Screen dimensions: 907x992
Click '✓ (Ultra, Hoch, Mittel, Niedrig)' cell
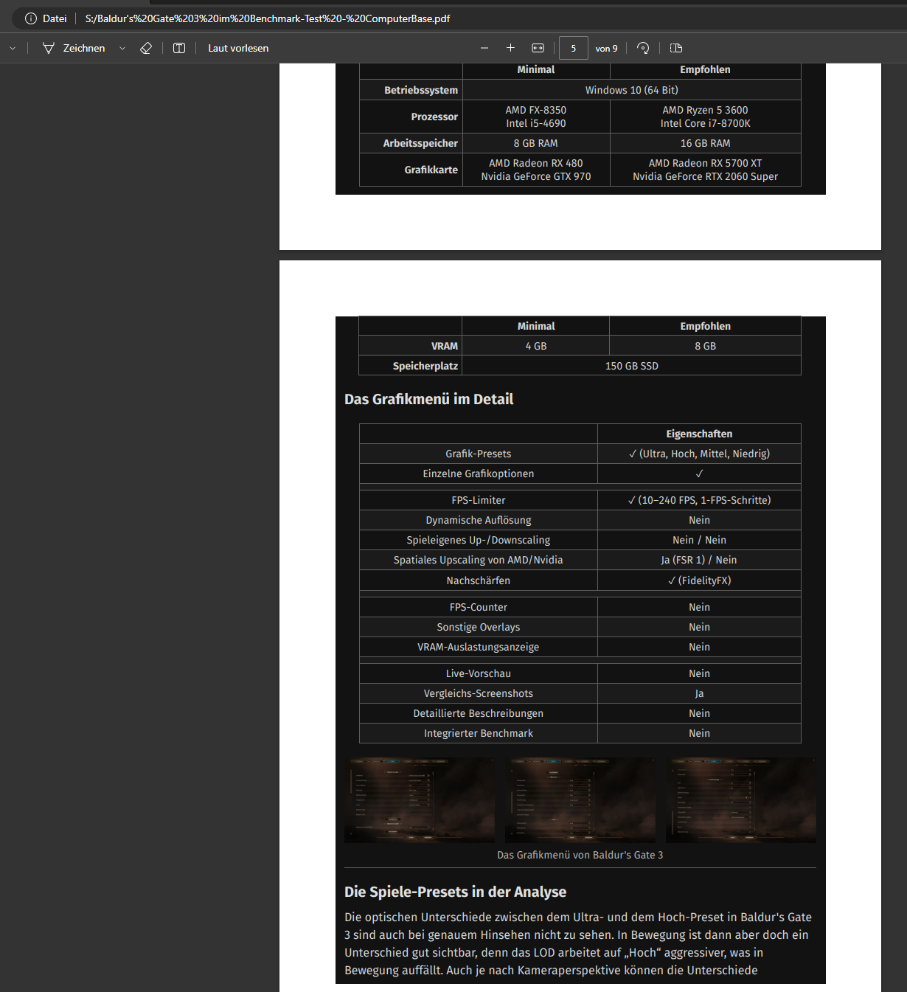tap(699, 454)
